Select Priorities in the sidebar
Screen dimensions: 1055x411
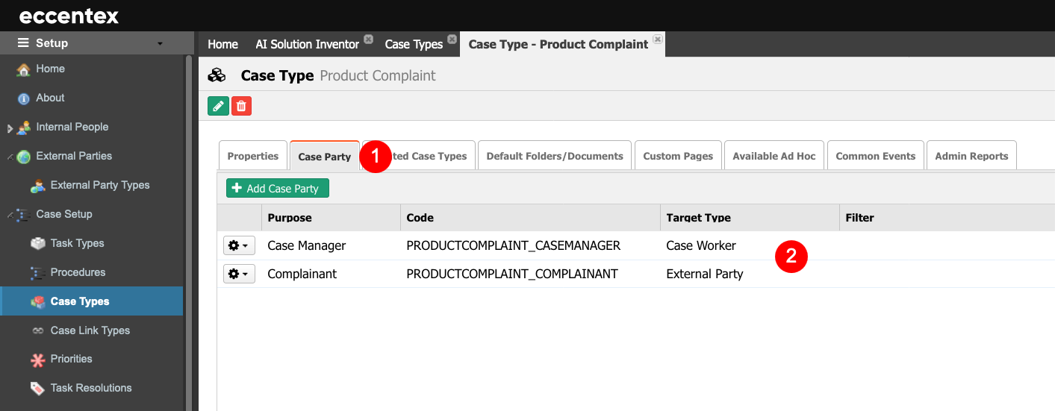pyautogui.click(x=72, y=359)
